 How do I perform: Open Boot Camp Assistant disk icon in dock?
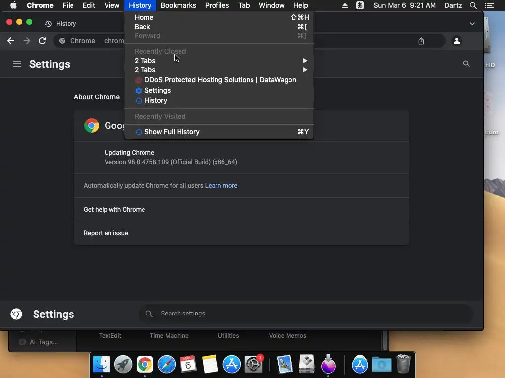[307, 365]
